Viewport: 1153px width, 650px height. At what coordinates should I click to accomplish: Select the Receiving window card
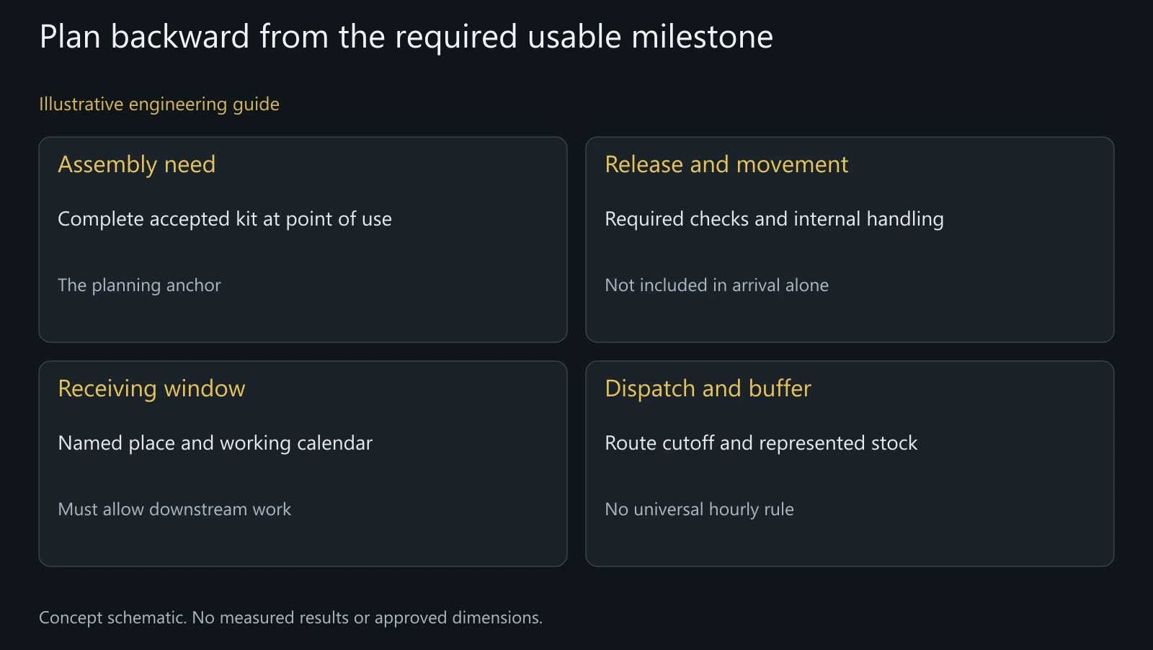pyautogui.click(x=303, y=463)
